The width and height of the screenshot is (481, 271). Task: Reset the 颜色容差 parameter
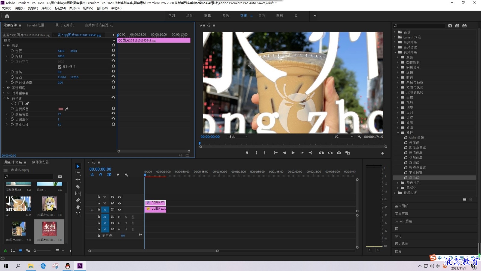pos(113,114)
